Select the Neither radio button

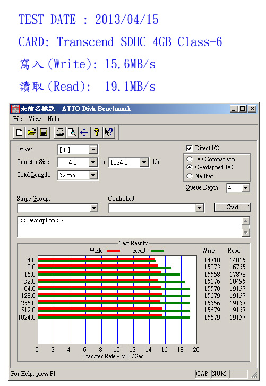(189, 176)
